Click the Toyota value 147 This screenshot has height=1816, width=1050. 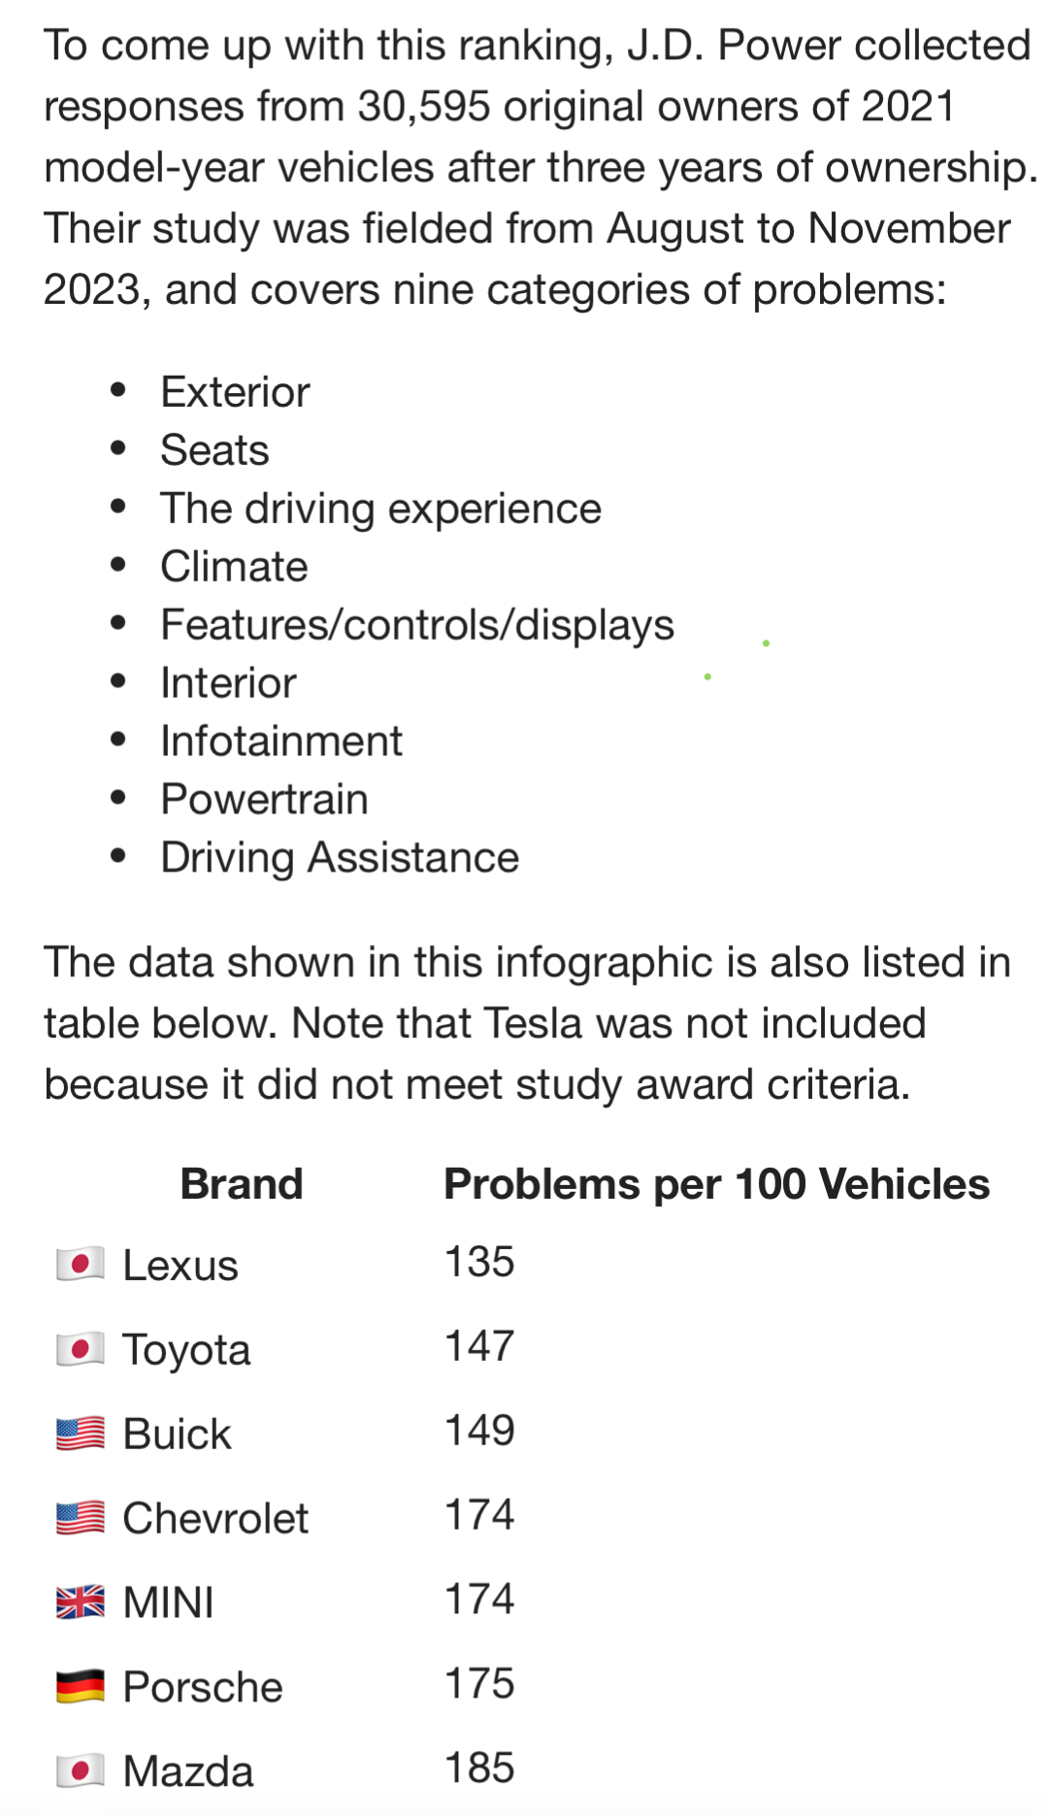479,1346
